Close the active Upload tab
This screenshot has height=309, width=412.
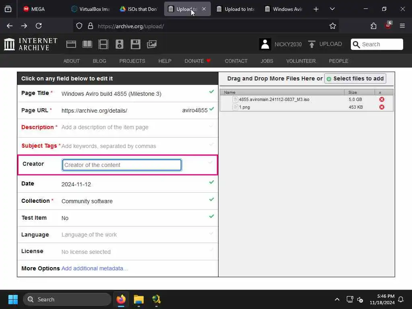(204, 9)
